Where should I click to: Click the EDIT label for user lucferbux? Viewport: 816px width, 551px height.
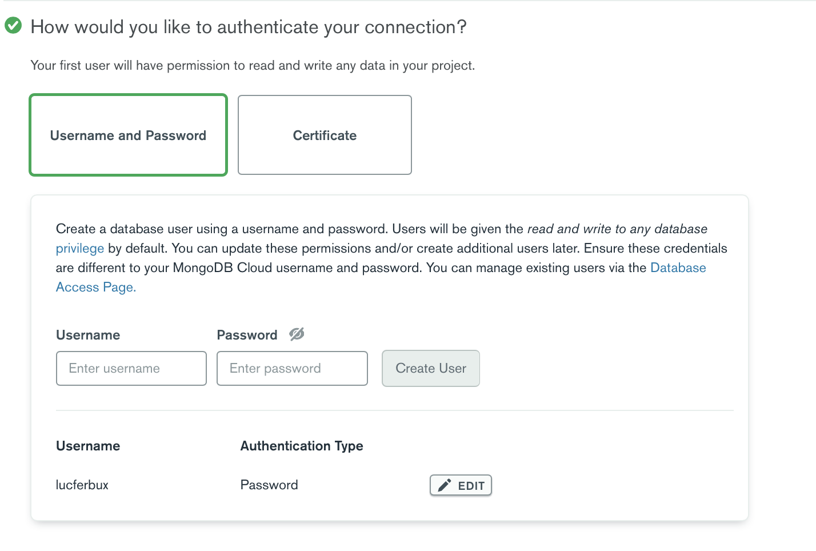coord(471,486)
